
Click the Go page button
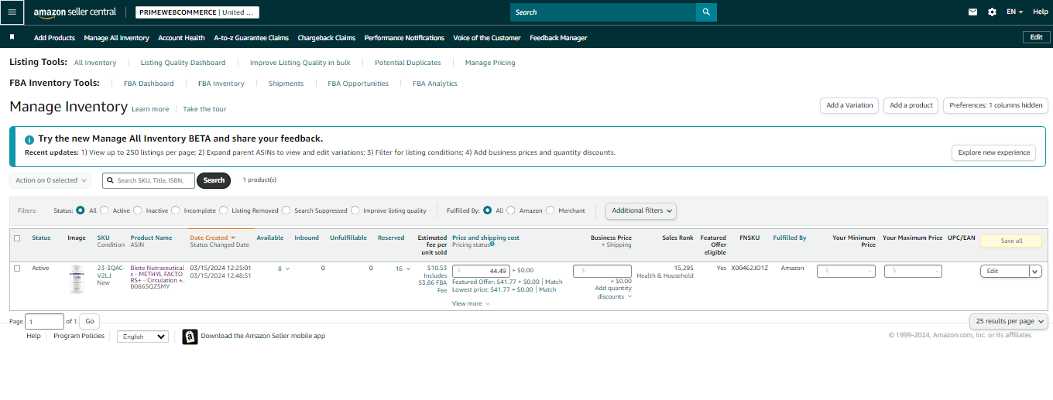[89, 321]
